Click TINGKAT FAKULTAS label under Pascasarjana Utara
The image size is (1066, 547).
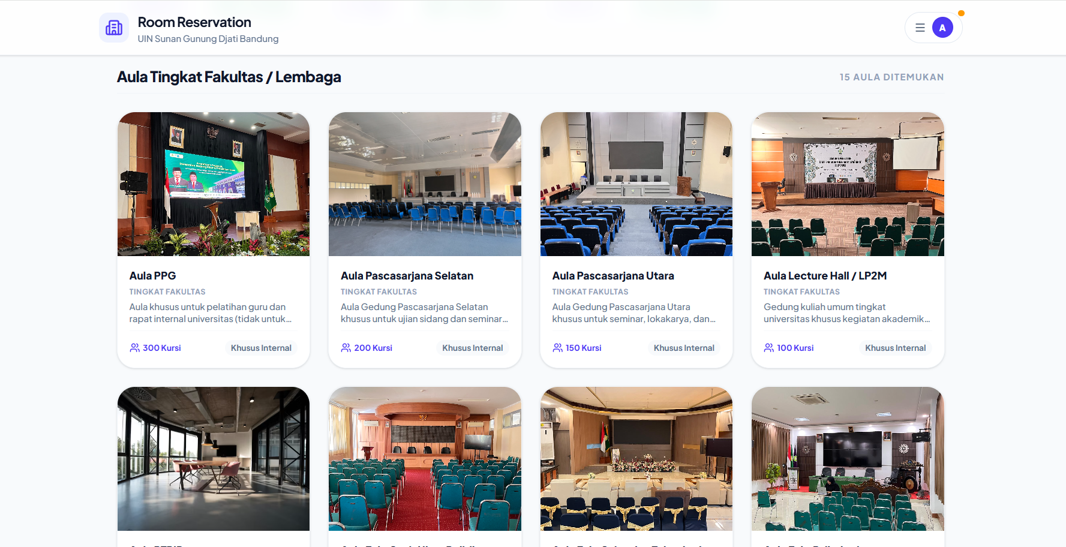[590, 291]
